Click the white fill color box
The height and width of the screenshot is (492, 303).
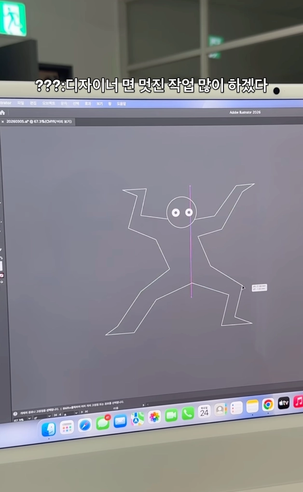(1, 265)
